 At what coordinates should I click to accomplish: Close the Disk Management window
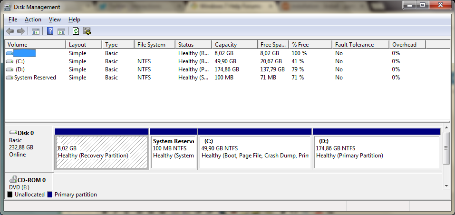click(x=441, y=5)
